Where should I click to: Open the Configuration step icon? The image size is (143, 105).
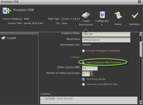(102, 15)
